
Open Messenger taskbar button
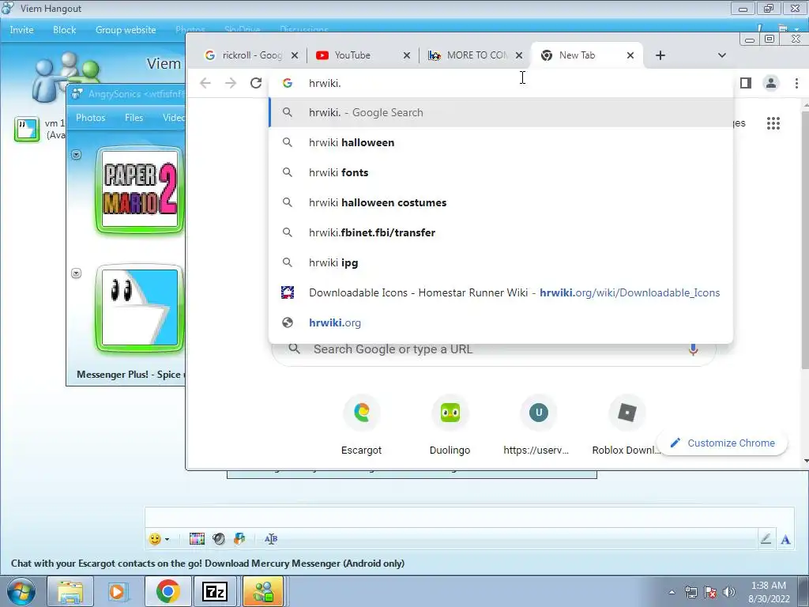coord(263,591)
